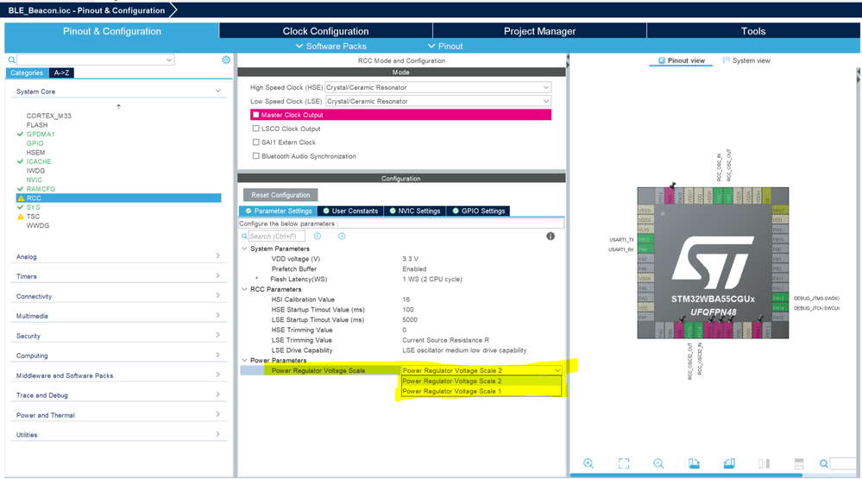Switch to User Constants tab

point(350,211)
